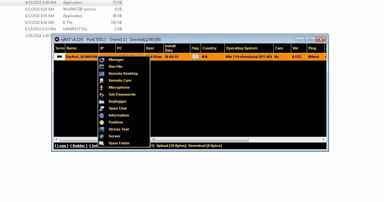Viewport: 384px width, 202px height.
Task: Click the right arrow of the horizontal scrollbar
Action: click(x=324, y=140)
